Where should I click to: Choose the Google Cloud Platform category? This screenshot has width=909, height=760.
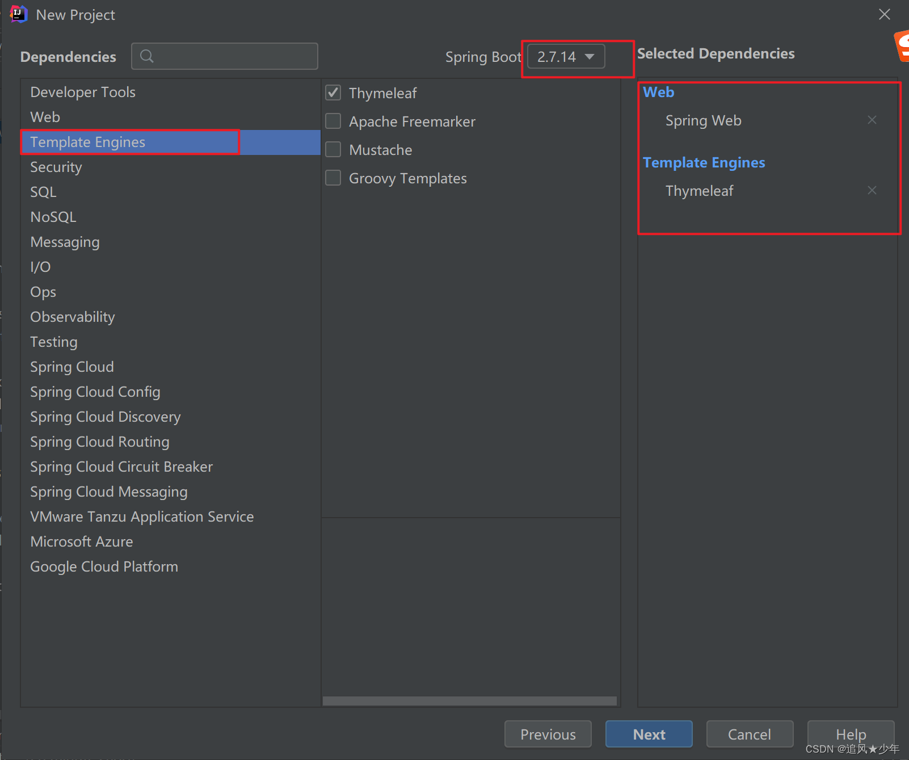(x=171, y=566)
